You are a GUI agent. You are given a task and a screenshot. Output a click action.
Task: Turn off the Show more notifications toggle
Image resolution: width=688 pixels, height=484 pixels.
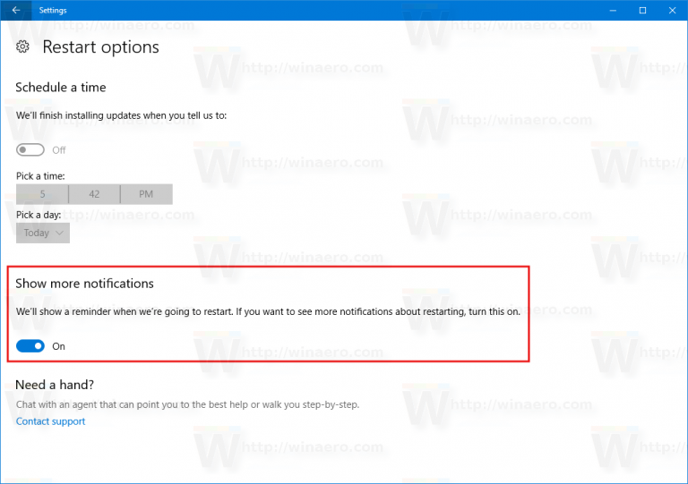click(x=30, y=346)
